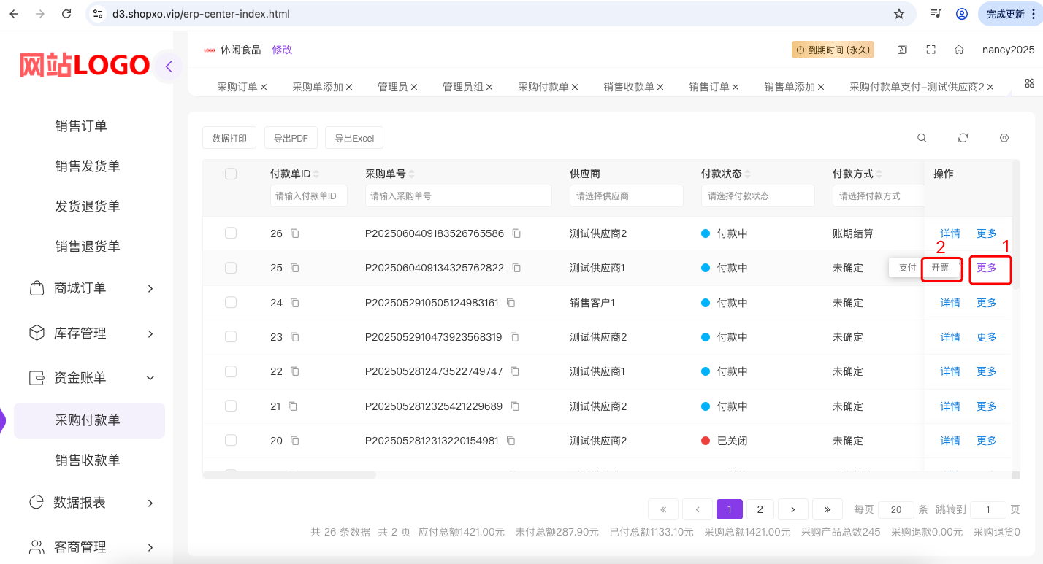This screenshot has width=1043, height=564.
Task: Open the tab grid icon at right
Action: pos(1030,83)
